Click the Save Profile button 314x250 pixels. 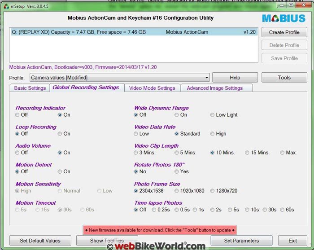point(284,58)
